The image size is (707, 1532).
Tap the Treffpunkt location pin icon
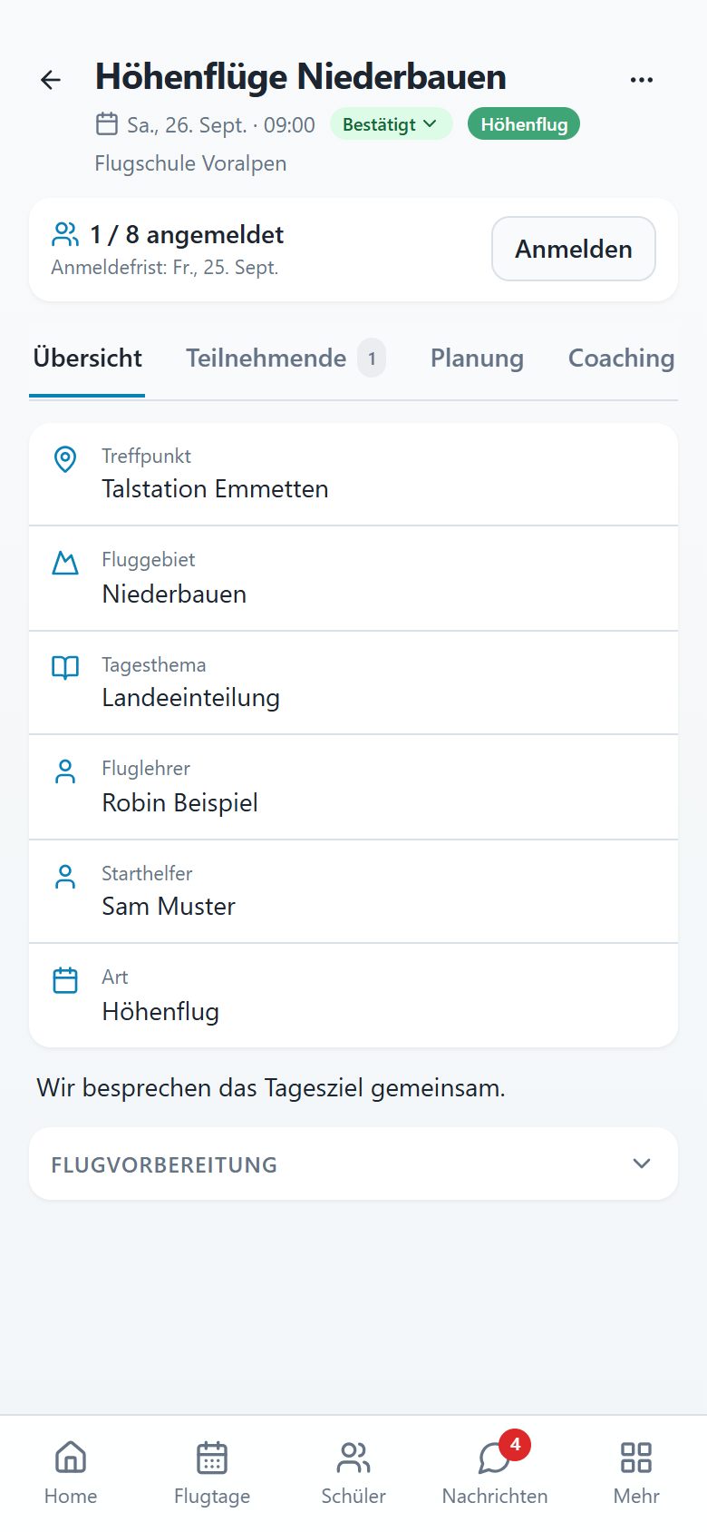coord(65,459)
